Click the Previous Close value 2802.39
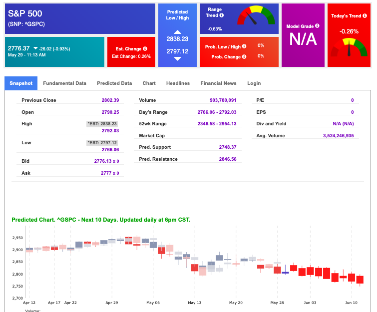 click(x=110, y=100)
